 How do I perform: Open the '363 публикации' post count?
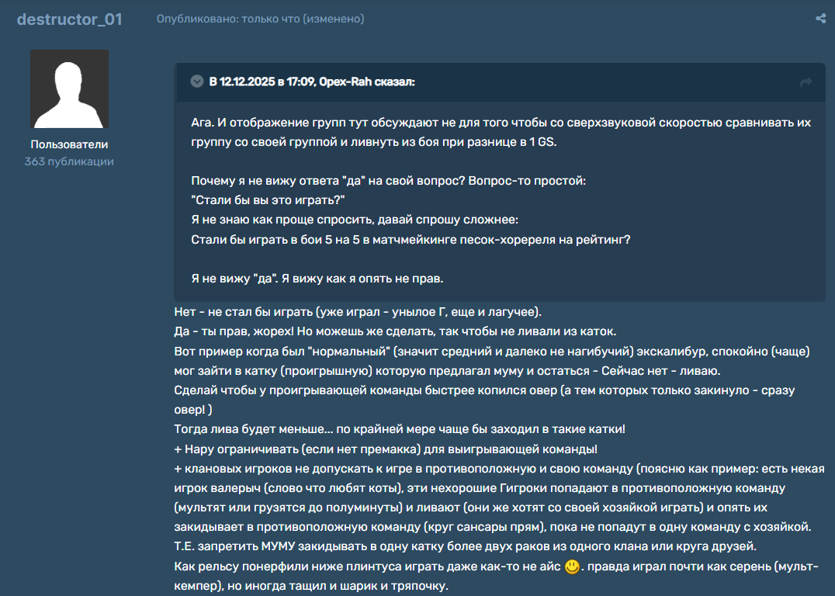click(69, 161)
